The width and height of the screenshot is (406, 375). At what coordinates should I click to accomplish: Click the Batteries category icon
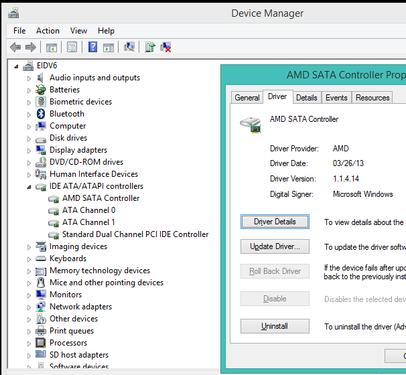pyautogui.click(x=41, y=90)
